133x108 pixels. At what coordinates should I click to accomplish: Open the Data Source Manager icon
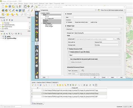[3, 10]
